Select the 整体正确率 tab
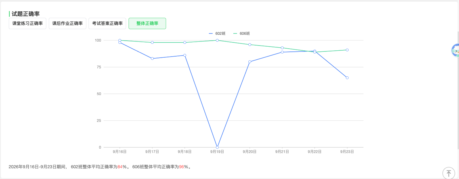Screen dimensions: 459x179 click(x=147, y=23)
